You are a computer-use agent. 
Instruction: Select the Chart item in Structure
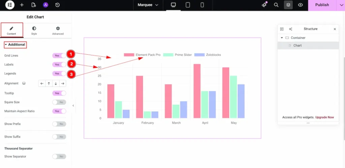tap(297, 46)
